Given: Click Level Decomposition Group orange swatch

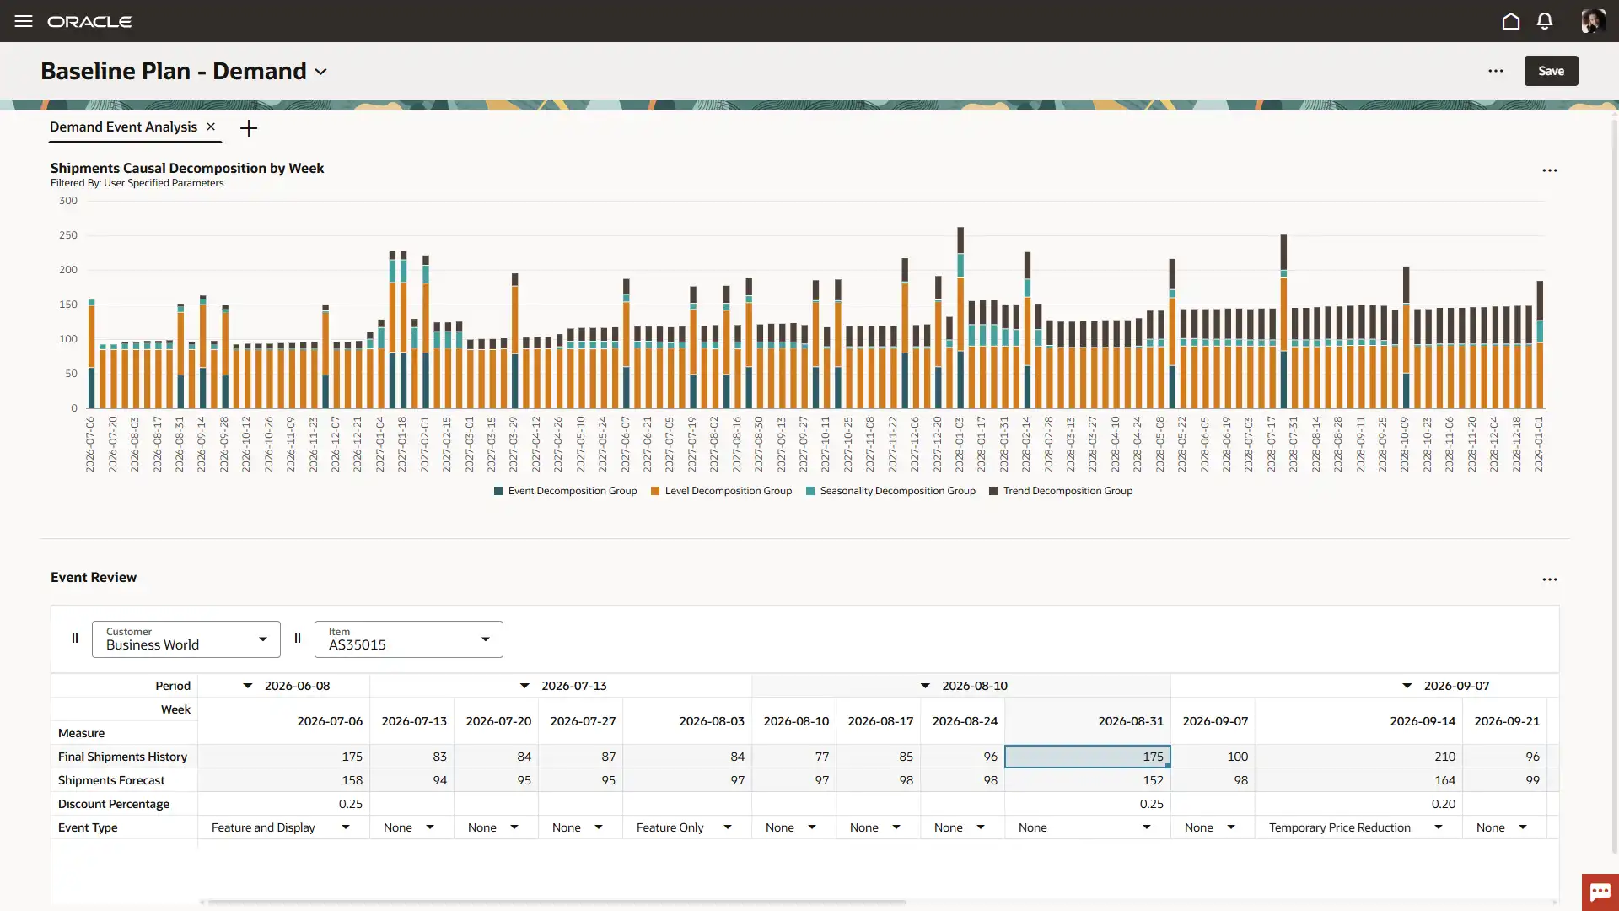Looking at the screenshot, I should [655, 491].
